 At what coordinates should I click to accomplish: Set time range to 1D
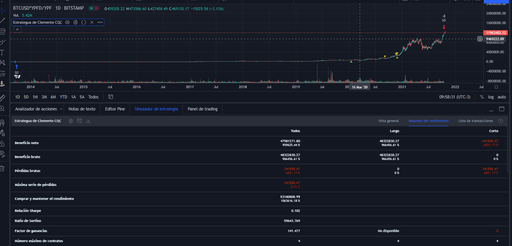(x=17, y=97)
